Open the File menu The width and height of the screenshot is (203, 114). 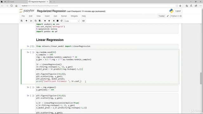(x=23, y=16)
